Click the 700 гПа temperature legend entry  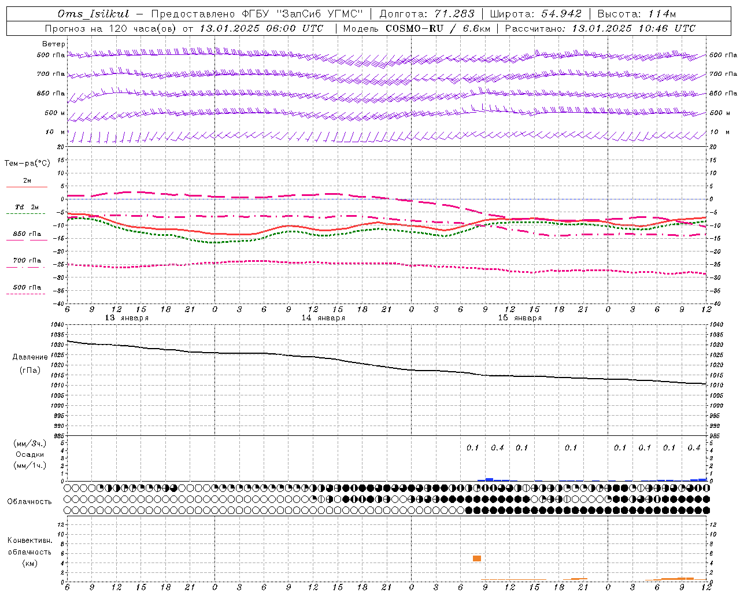pyautogui.click(x=27, y=262)
